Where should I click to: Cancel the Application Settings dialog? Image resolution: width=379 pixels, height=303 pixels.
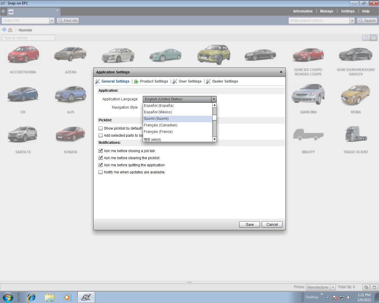[x=272, y=225]
